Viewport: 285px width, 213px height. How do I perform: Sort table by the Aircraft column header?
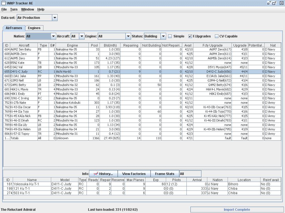24,45
